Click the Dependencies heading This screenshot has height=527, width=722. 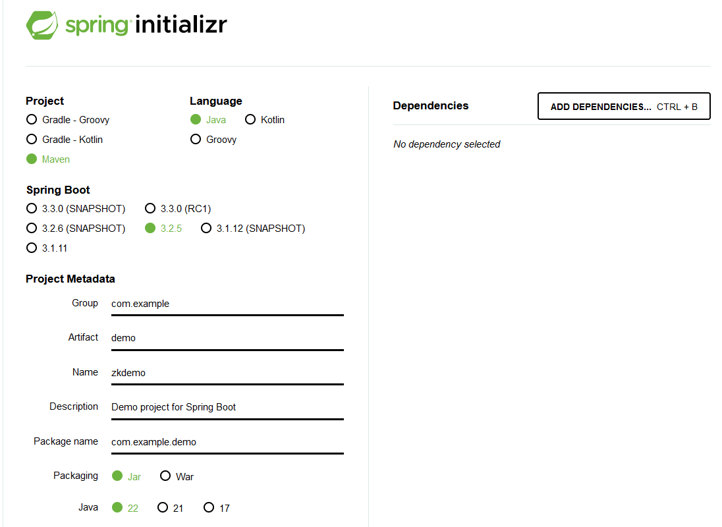[431, 105]
